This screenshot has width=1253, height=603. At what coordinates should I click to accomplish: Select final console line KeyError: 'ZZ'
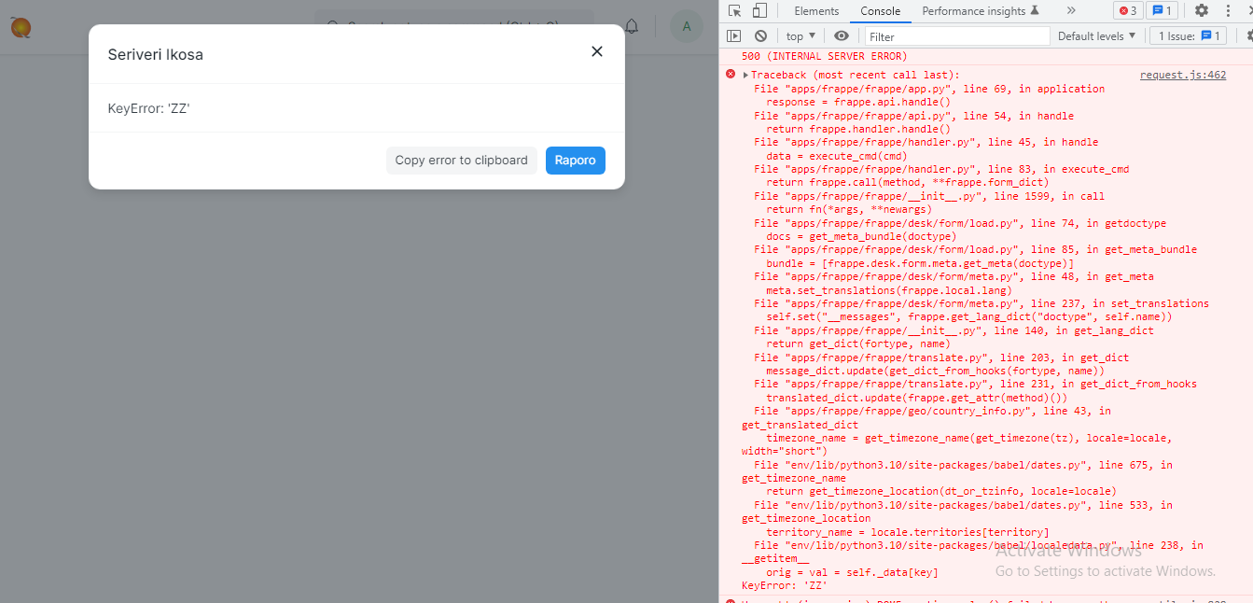point(785,586)
